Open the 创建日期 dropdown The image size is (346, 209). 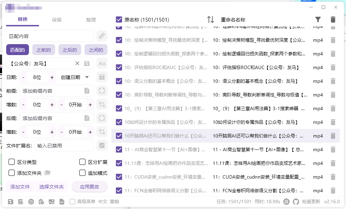coord(75,77)
